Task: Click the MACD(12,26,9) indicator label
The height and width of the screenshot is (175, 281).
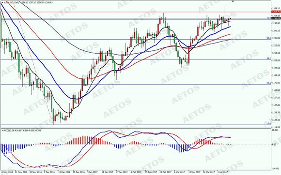Action: tap(8, 131)
